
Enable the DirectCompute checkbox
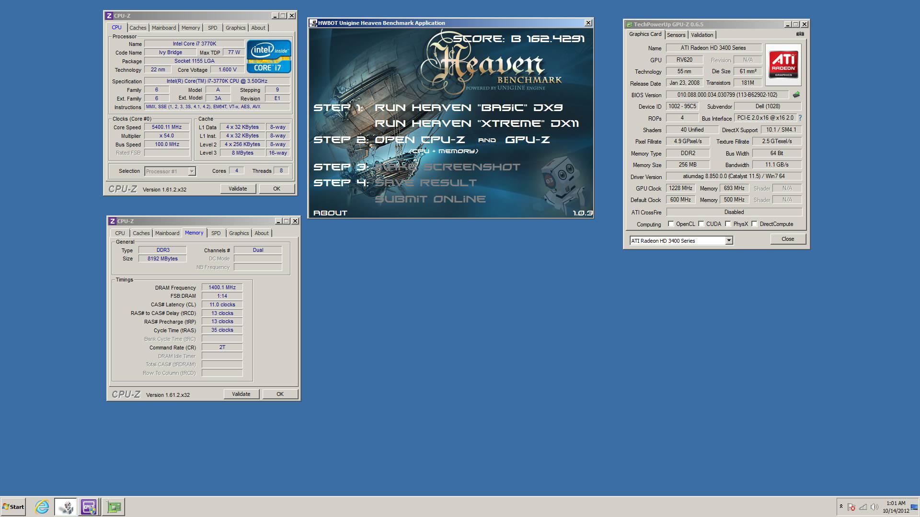(754, 224)
